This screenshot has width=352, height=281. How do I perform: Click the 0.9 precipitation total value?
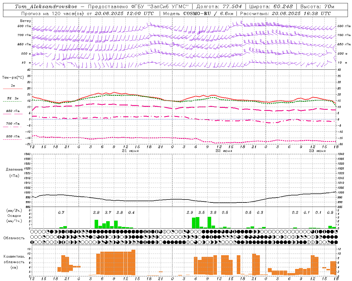pyautogui.click(x=330, y=212)
